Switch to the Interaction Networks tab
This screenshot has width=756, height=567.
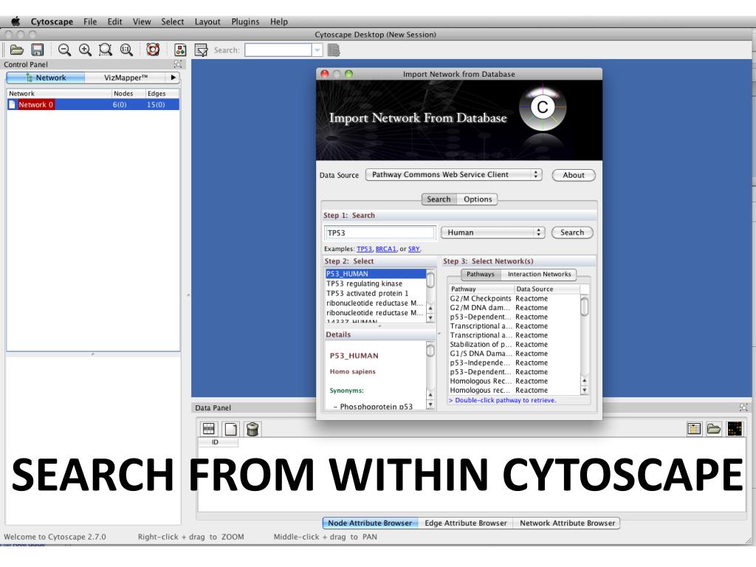[539, 274]
